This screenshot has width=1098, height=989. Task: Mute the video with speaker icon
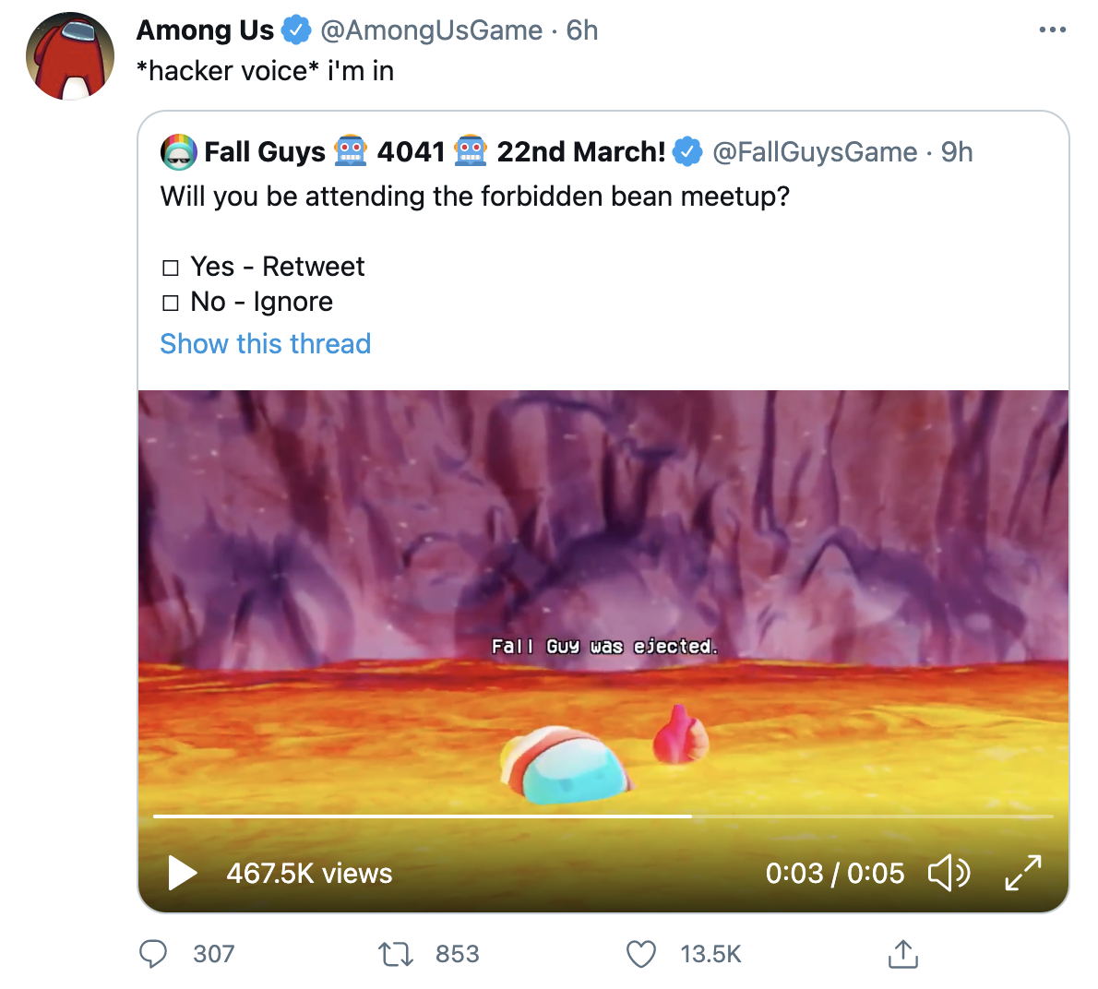949,873
